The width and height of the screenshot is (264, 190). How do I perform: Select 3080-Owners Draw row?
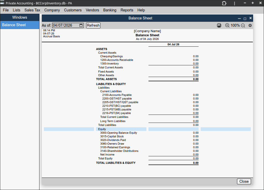coord(147,144)
